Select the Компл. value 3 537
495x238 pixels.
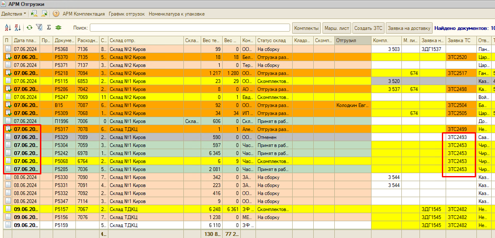(386, 89)
